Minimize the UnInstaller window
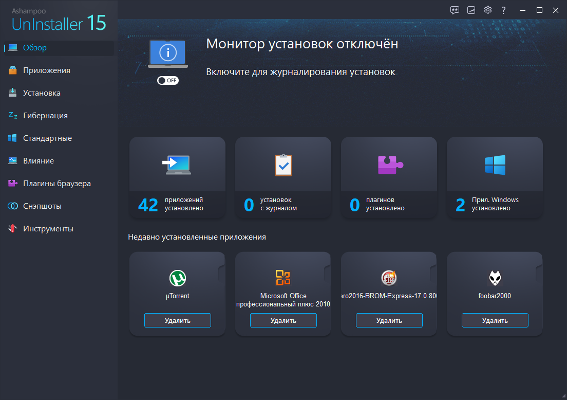567x400 pixels. coord(522,10)
